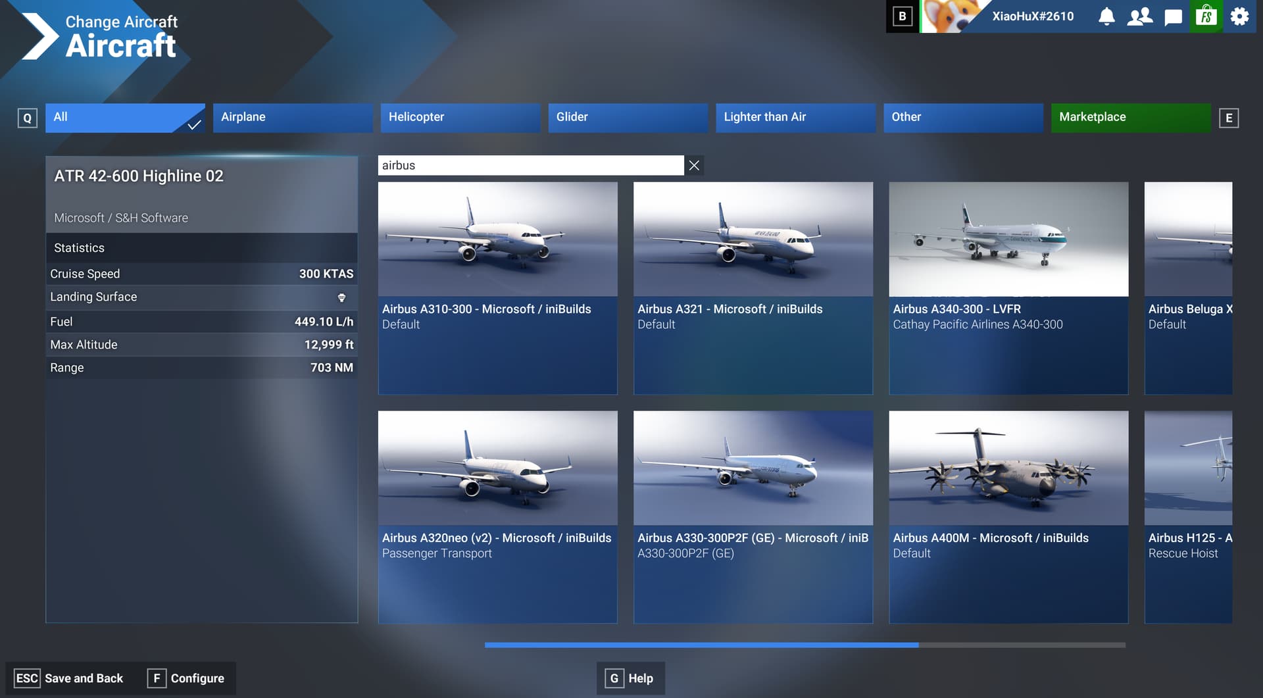This screenshot has width=1263, height=698.
Task: Click the airbus search input field
Action: pyautogui.click(x=530, y=166)
